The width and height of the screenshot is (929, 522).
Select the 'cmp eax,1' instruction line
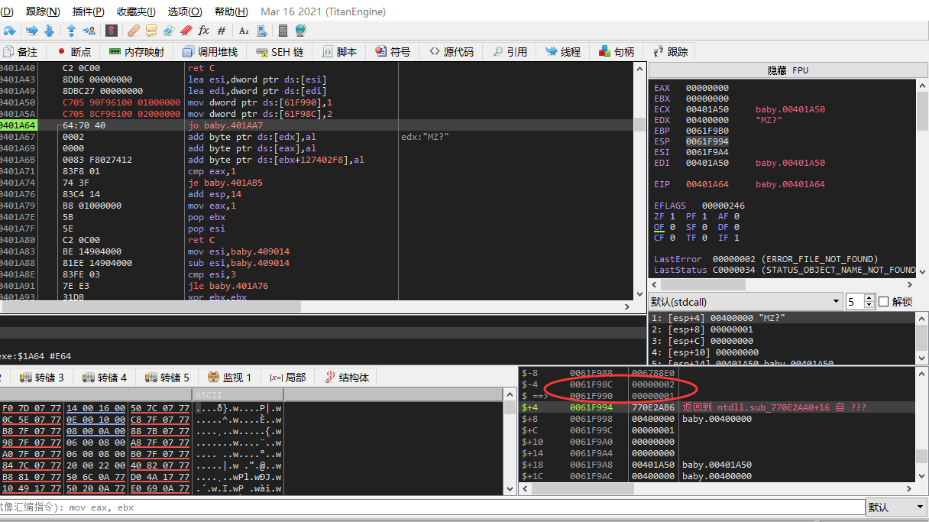[317, 171]
